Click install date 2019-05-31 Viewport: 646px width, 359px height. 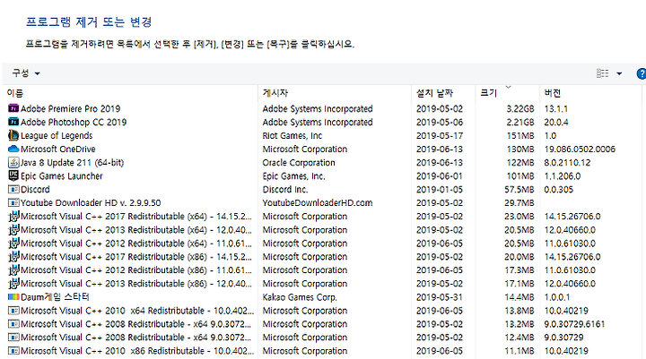coord(439,297)
